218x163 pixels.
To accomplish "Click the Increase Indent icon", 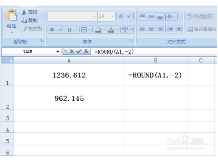I will tap(178, 29).
